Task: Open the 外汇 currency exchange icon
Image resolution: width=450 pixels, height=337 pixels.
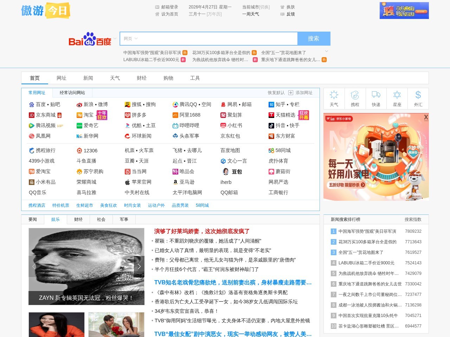Action: (418, 98)
